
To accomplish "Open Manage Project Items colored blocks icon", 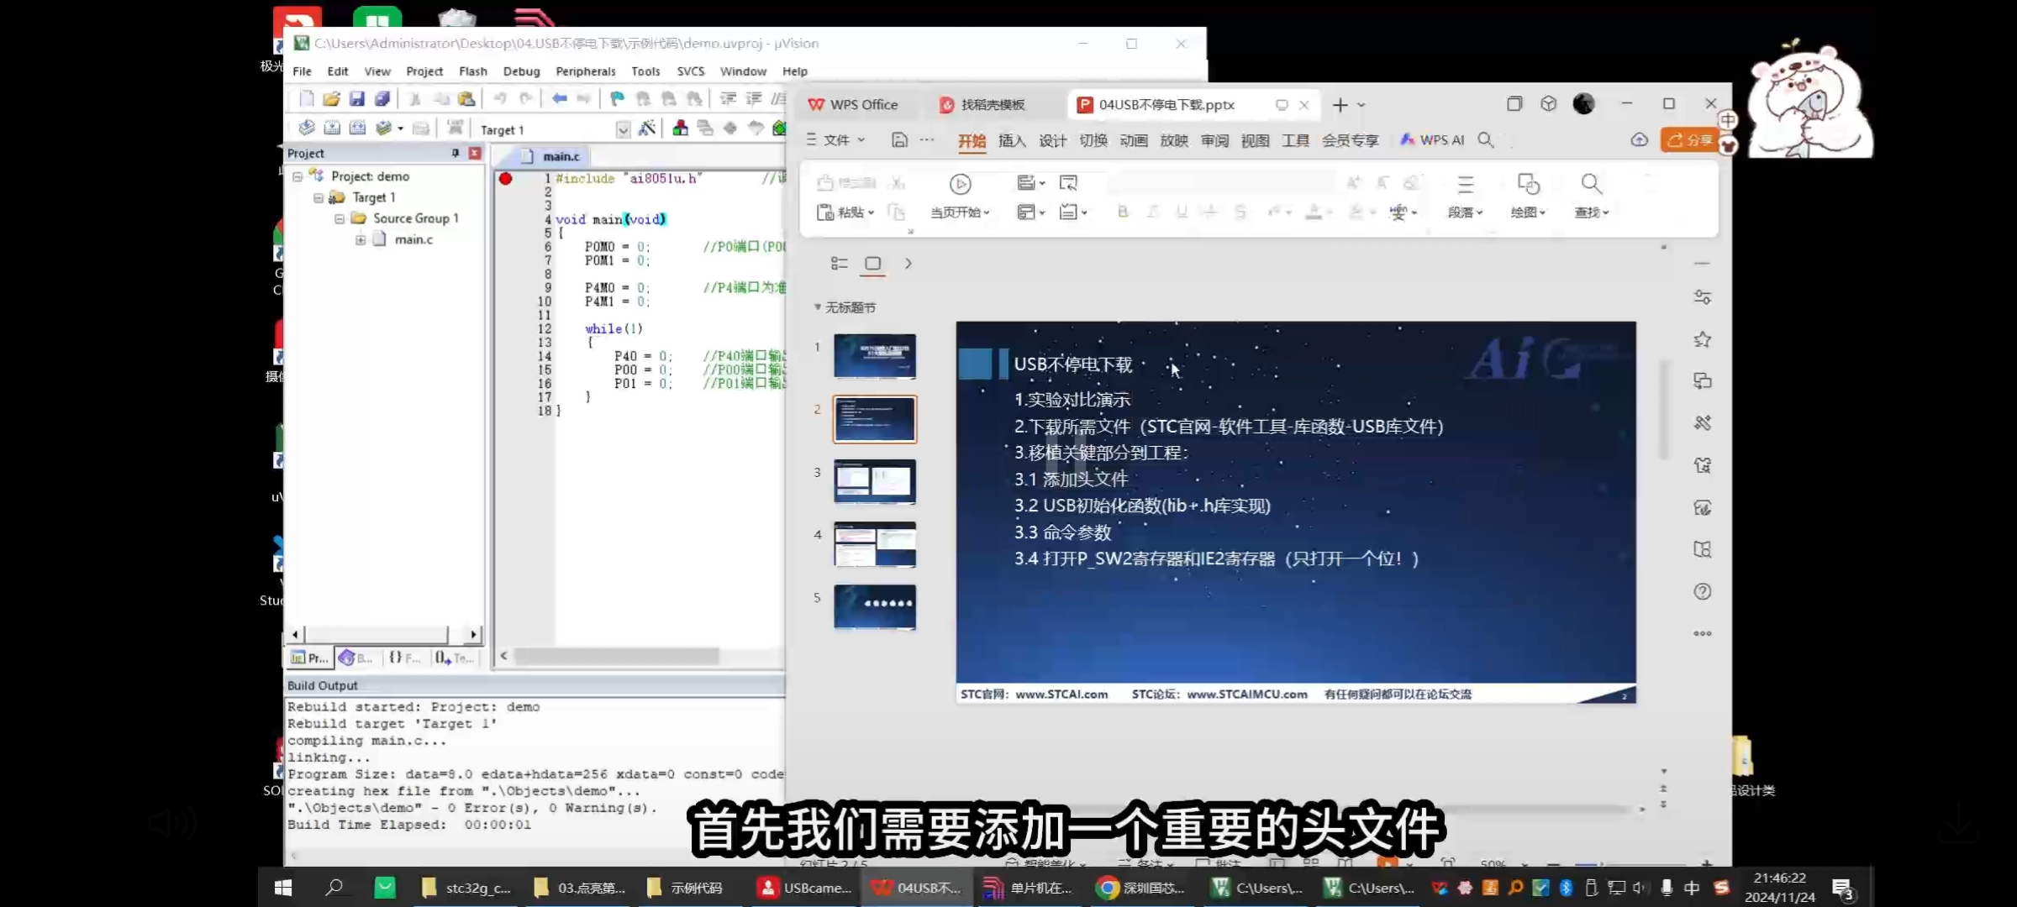I will click(x=680, y=128).
